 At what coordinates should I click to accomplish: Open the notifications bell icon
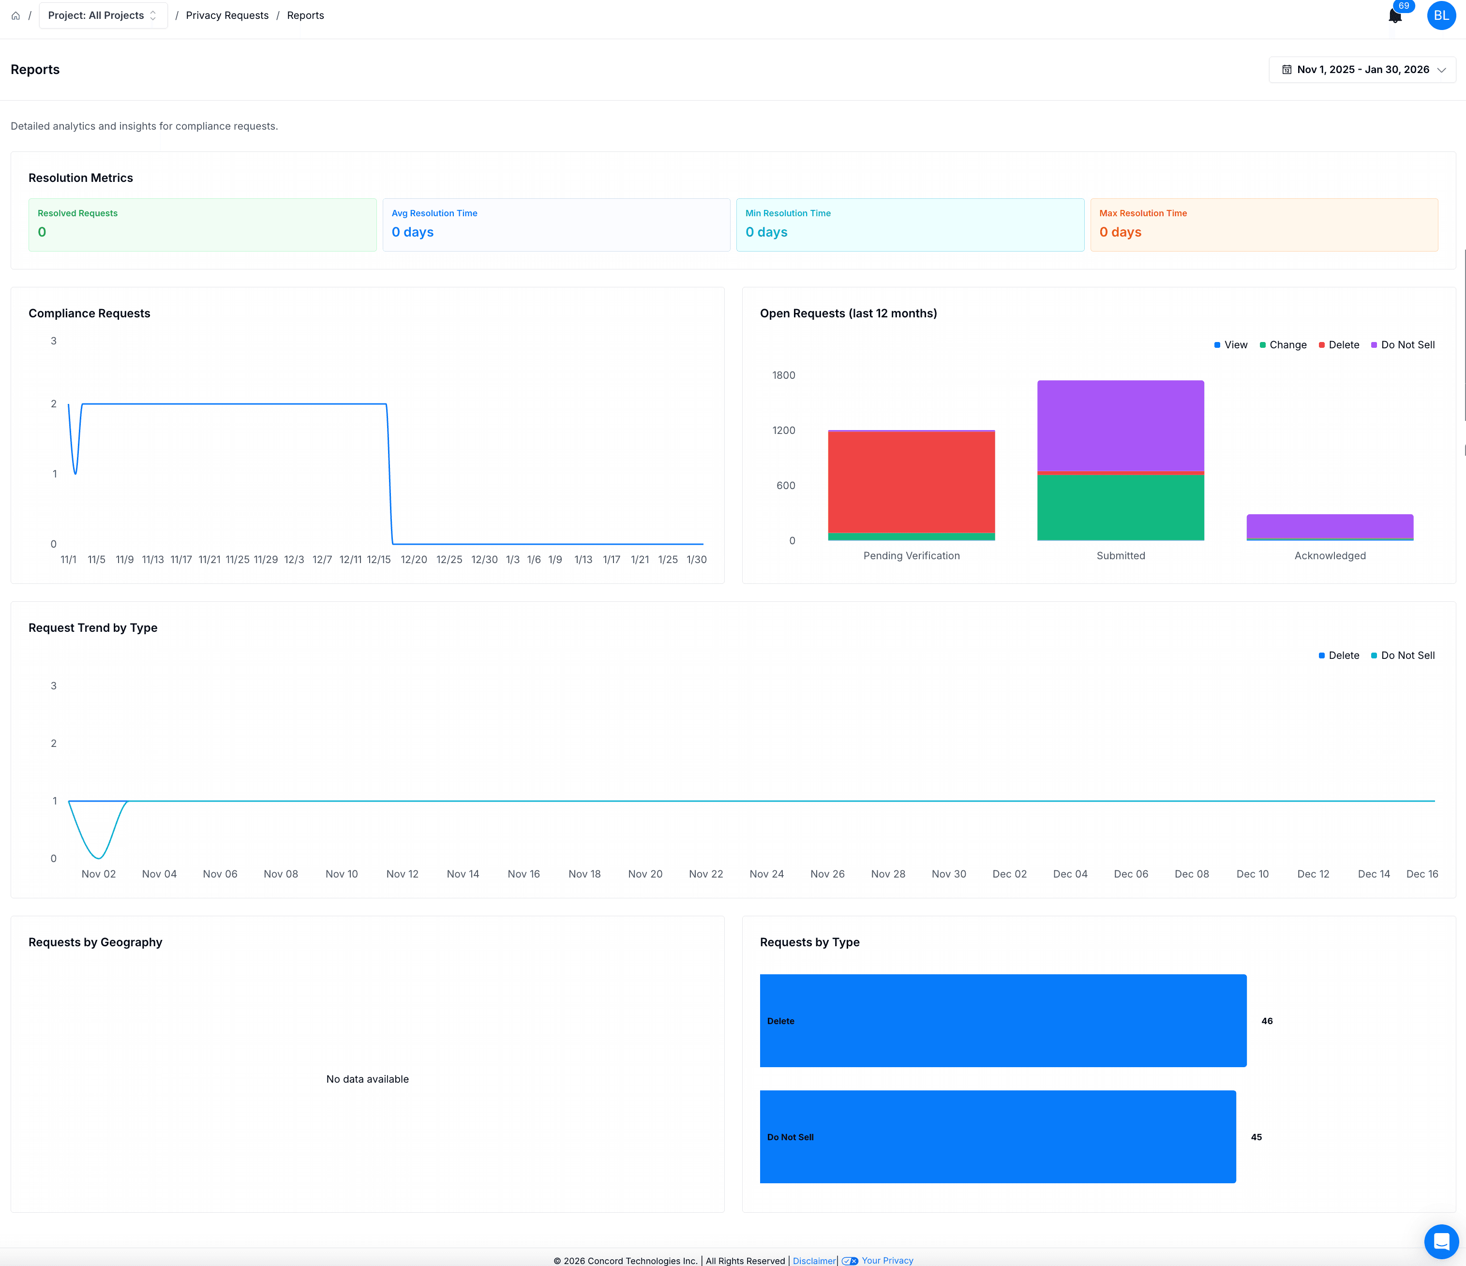[x=1394, y=16]
